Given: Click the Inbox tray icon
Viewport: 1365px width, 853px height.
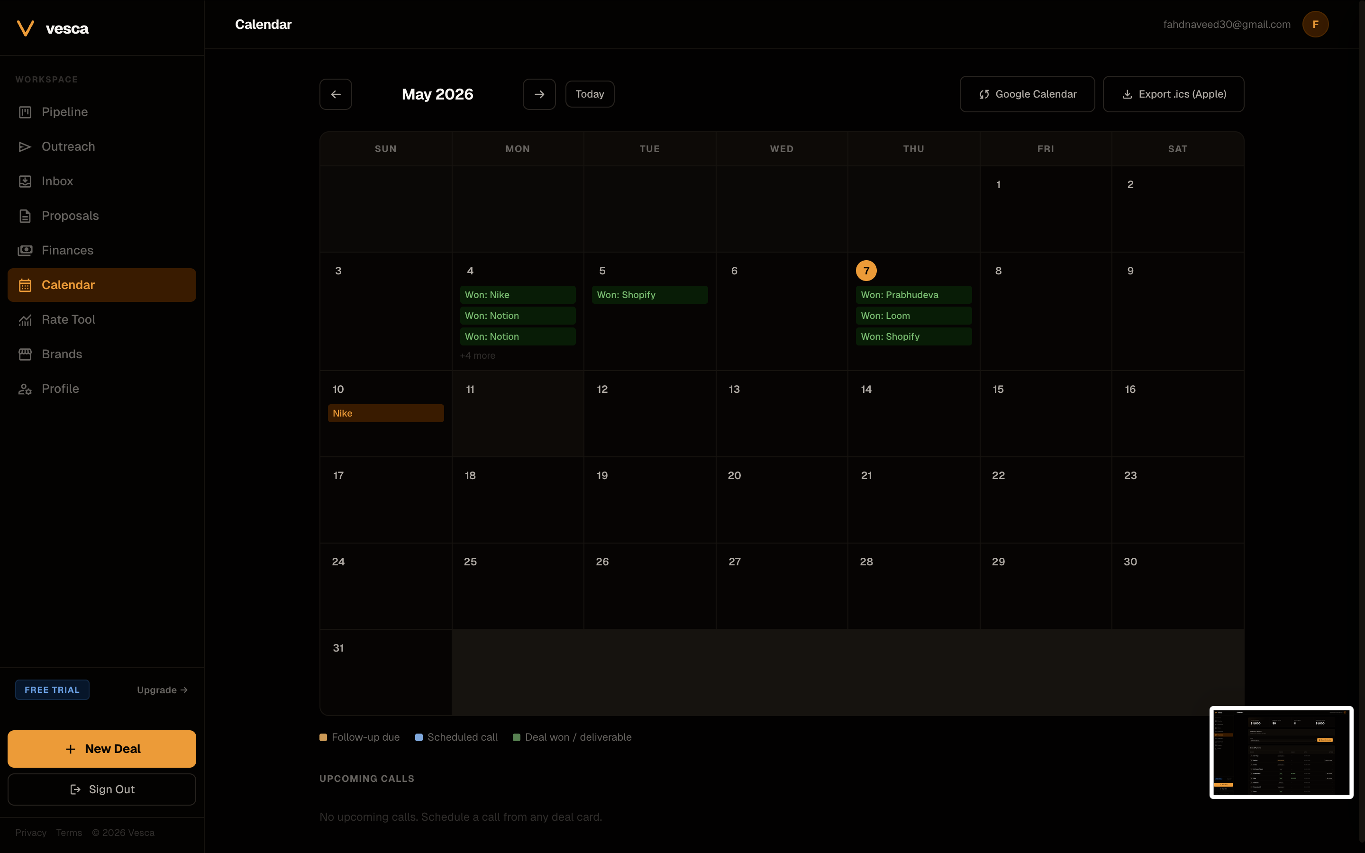Looking at the screenshot, I should pyautogui.click(x=25, y=181).
